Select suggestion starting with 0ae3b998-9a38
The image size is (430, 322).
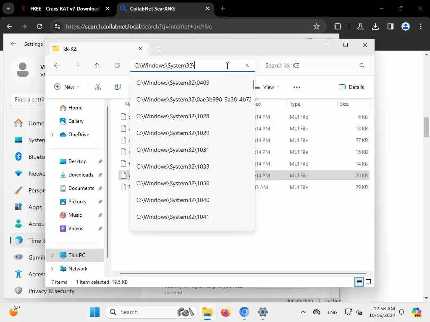[192, 99]
